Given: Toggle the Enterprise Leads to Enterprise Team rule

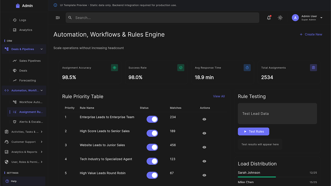Looking at the screenshot, I should pos(152,119).
